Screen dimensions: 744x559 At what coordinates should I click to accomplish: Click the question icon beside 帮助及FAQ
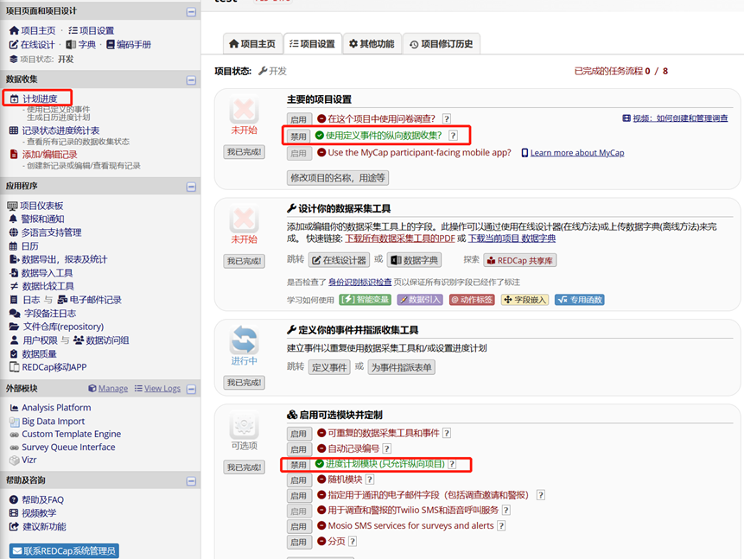pos(14,499)
